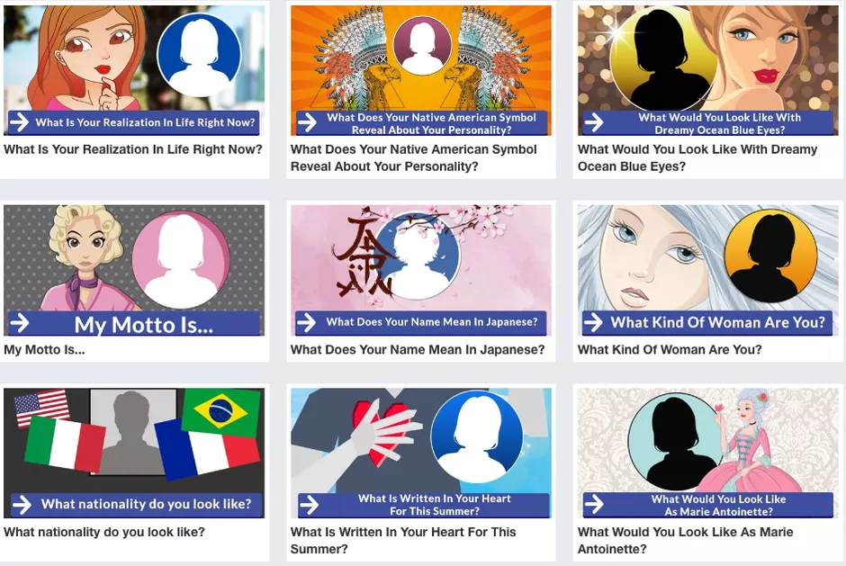Click arrow icon on Marie Antoinette banner
Image resolution: width=846 pixels, height=566 pixels.
[594, 505]
